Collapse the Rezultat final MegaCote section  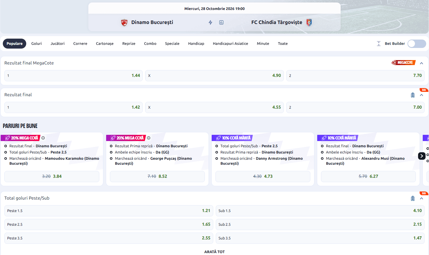point(422,63)
